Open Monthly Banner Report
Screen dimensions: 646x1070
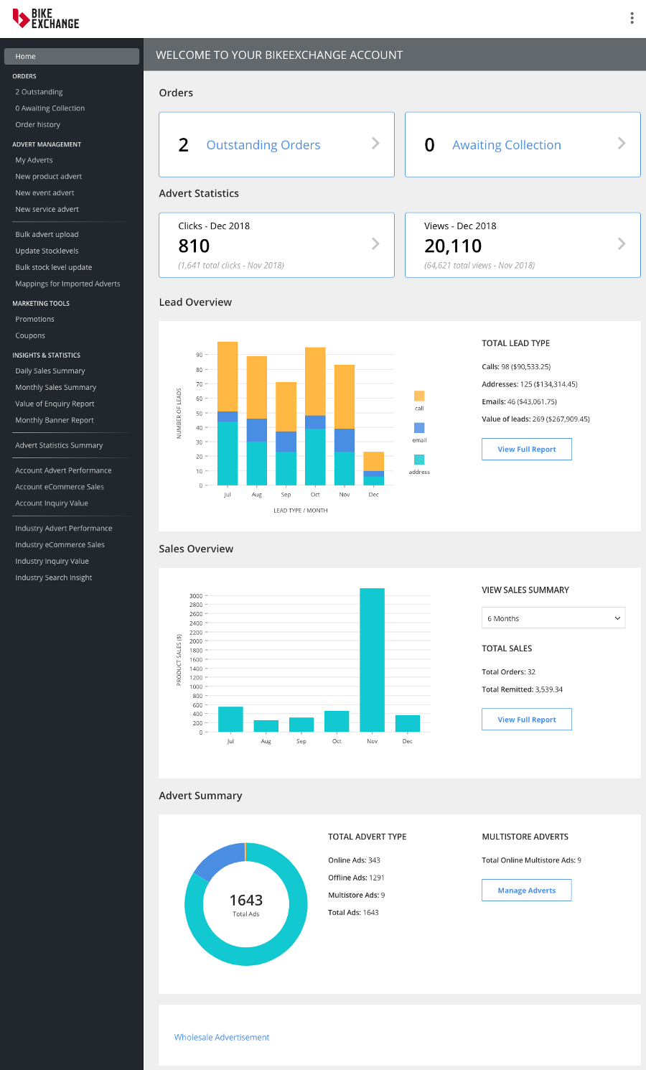coord(55,421)
